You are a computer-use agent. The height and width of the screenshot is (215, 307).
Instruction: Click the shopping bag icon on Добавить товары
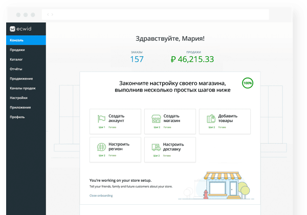211,118
